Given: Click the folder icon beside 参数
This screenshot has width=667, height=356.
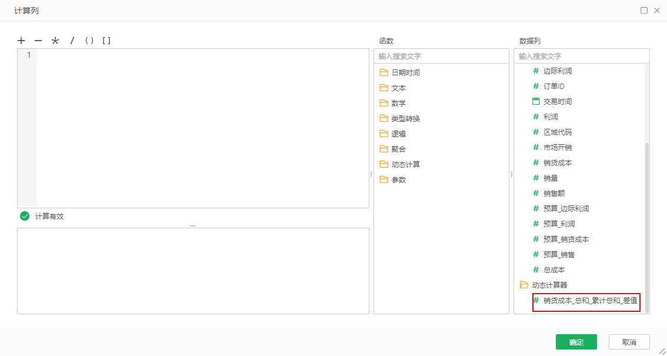Looking at the screenshot, I should pyautogui.click(x=385, y=179).
